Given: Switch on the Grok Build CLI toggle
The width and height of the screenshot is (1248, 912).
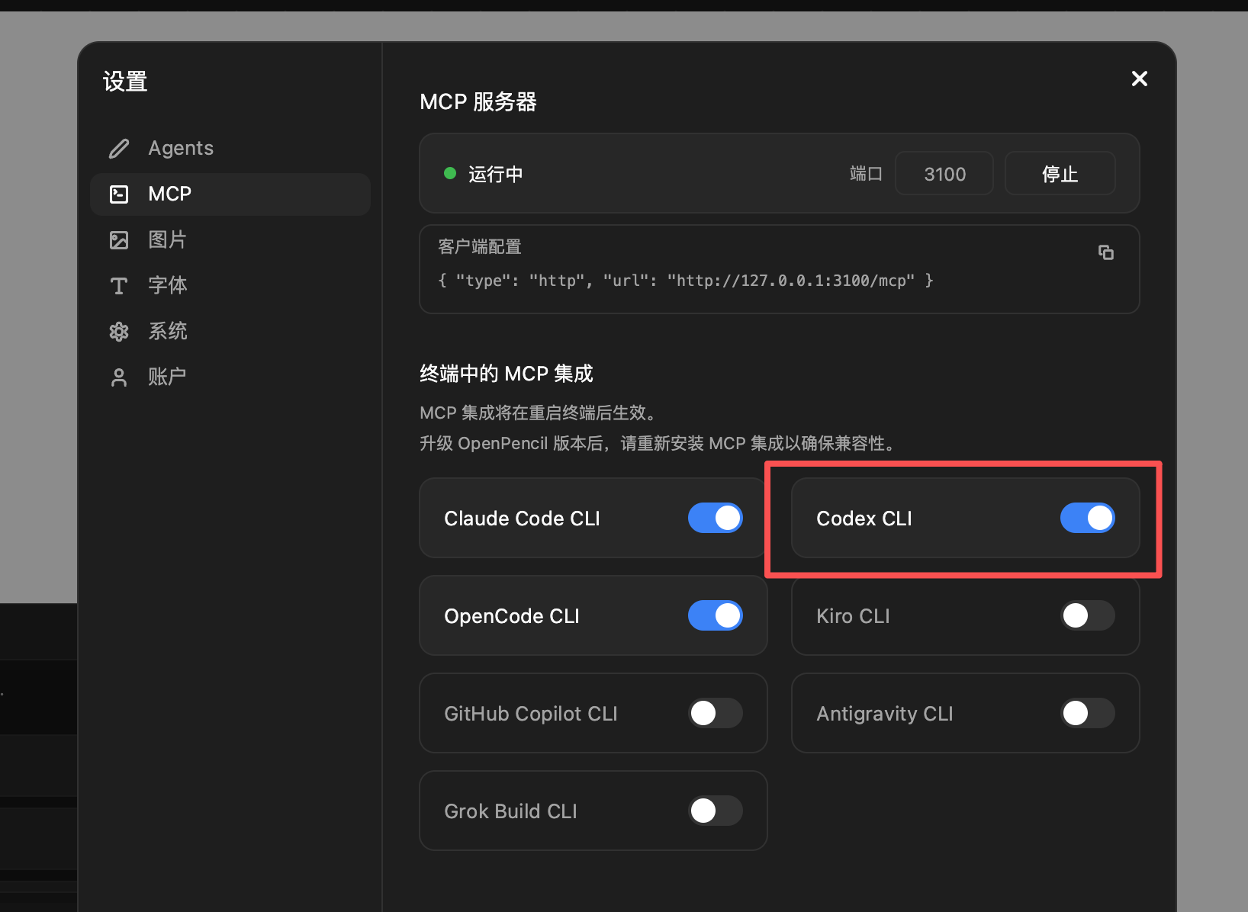Looking at the screenshot, I should (716, 811).
